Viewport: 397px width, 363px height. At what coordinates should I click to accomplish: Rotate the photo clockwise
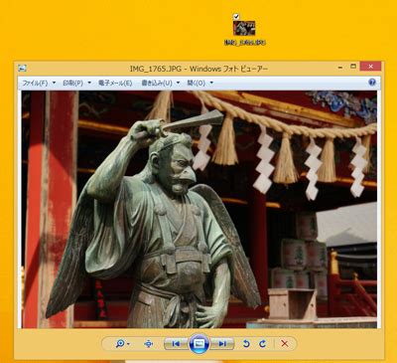[x=263, y=344]
